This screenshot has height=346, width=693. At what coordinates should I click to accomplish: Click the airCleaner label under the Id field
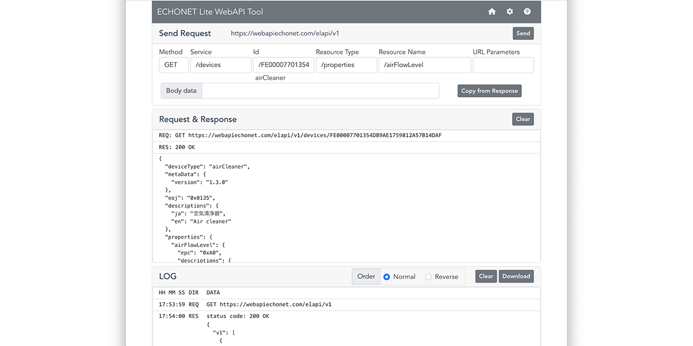[x=270, y=77]
